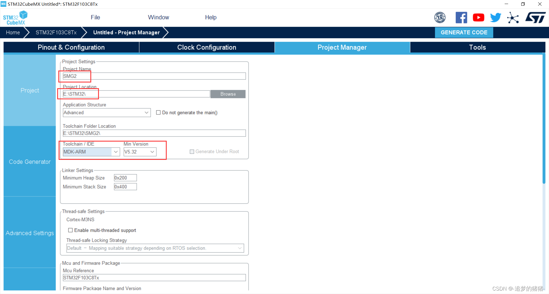Click the STM32CubeMX logo icon
This screenshot has width=549, height=294.
pyautogui.click(x=15, y=18)
